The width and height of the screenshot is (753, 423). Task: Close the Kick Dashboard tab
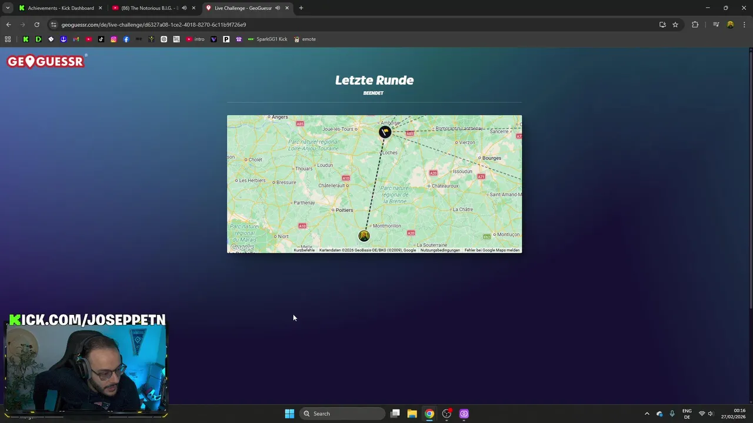pos(100,8)
